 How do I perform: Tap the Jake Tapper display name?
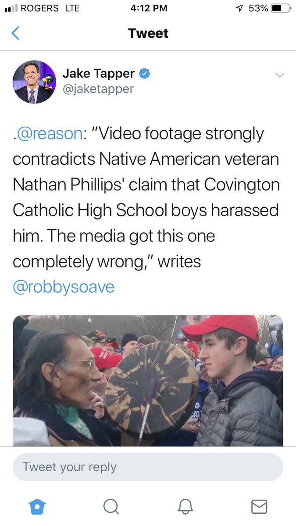pos(99,74)
